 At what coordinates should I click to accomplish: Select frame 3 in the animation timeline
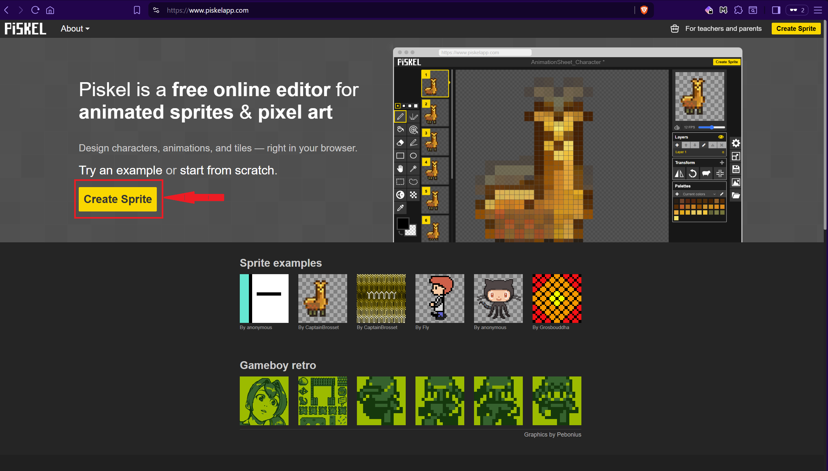[x=435, y=141]
